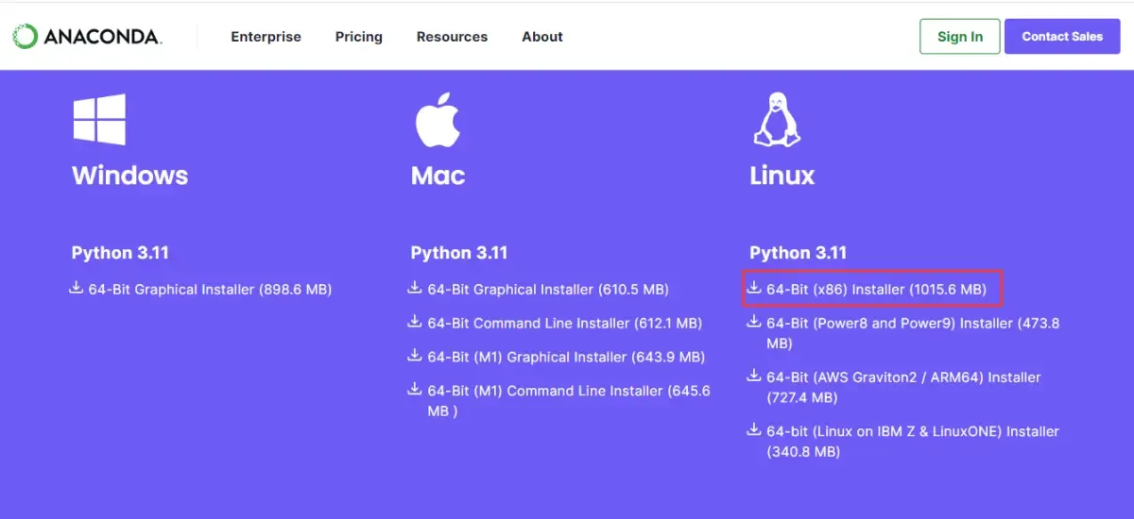Click the Windows logo icon
The width and height of the screenshot is (1134, 519).
(99, 120)
